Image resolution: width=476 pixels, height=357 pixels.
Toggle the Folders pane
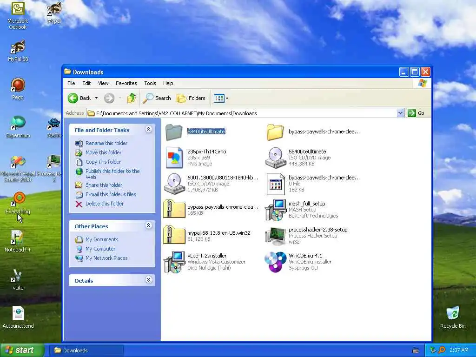(x=191, y=98)
